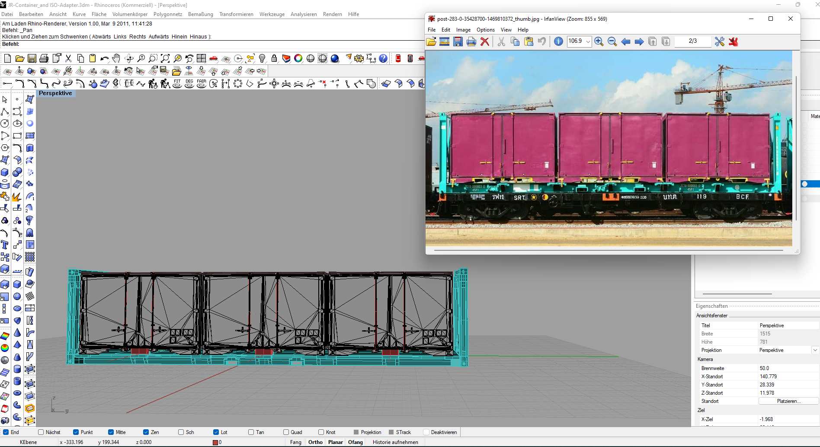Click the IrfanView image Information icon

558,42
